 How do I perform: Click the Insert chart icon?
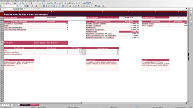click(68, 3)
